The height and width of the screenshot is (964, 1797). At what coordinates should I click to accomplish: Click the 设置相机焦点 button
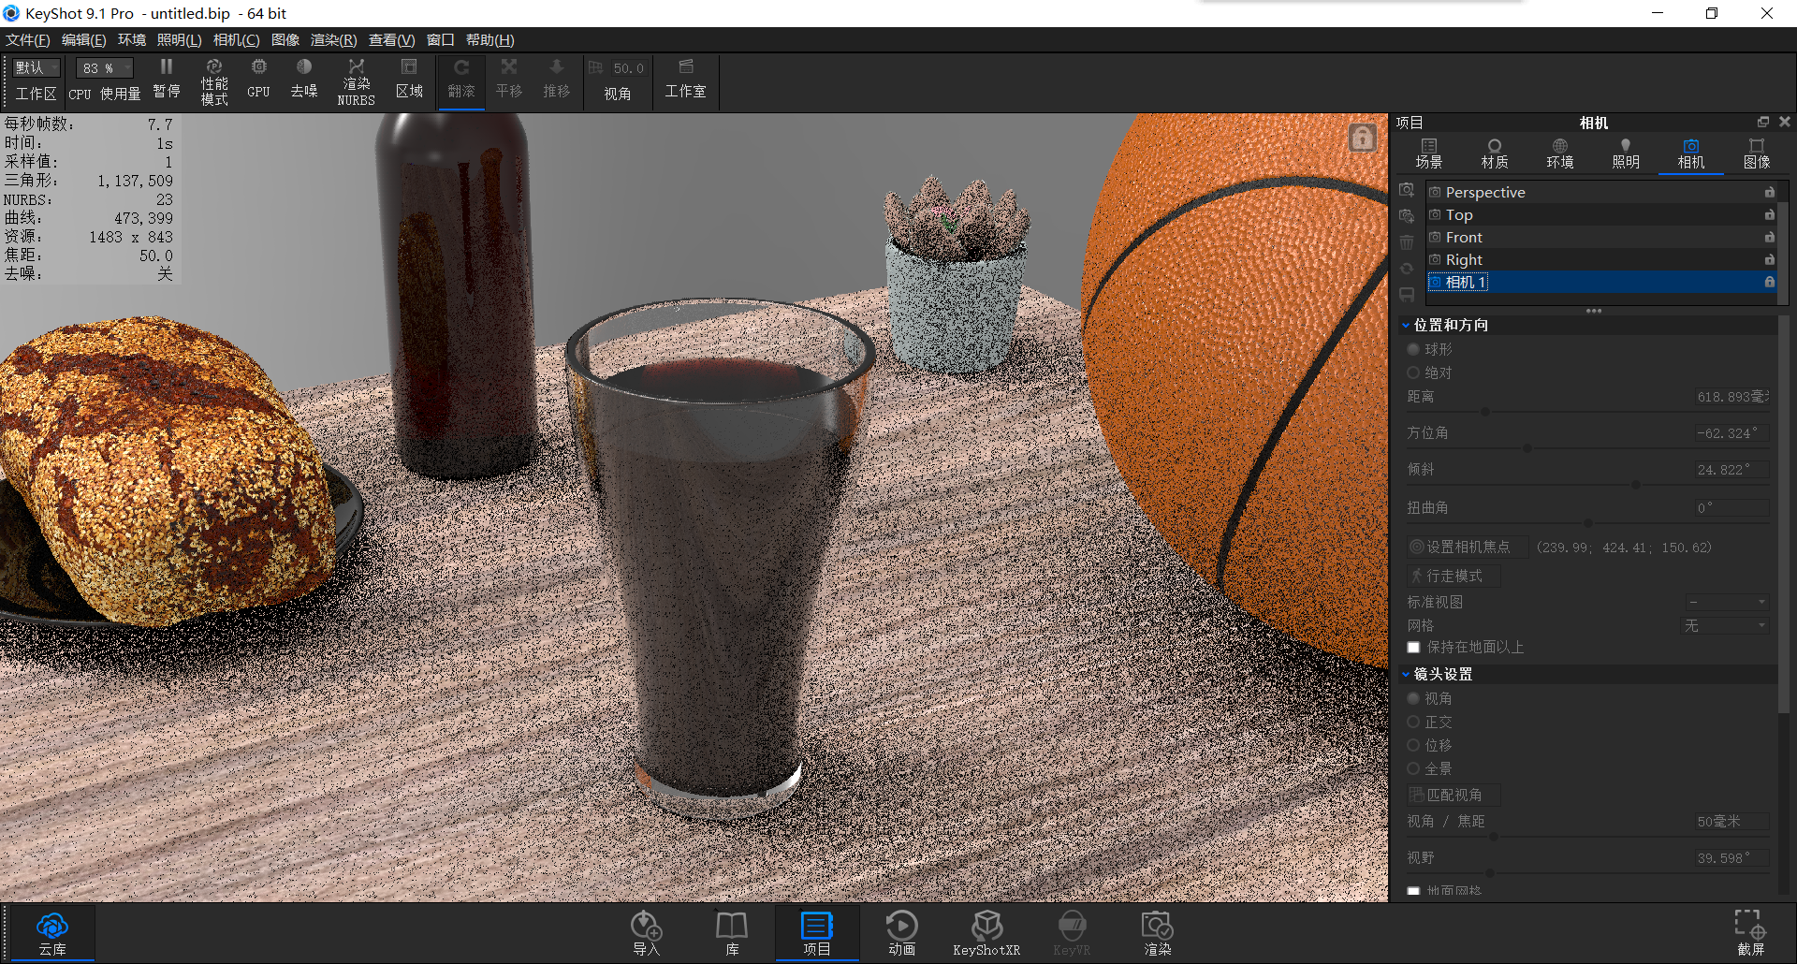click(1466, 547)
